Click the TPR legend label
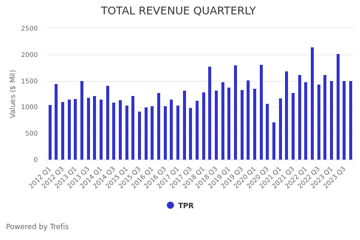The image size is (360, 240). (185, 206)
